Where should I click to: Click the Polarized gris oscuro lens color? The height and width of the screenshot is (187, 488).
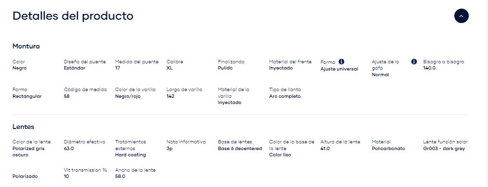click(28, 152)
